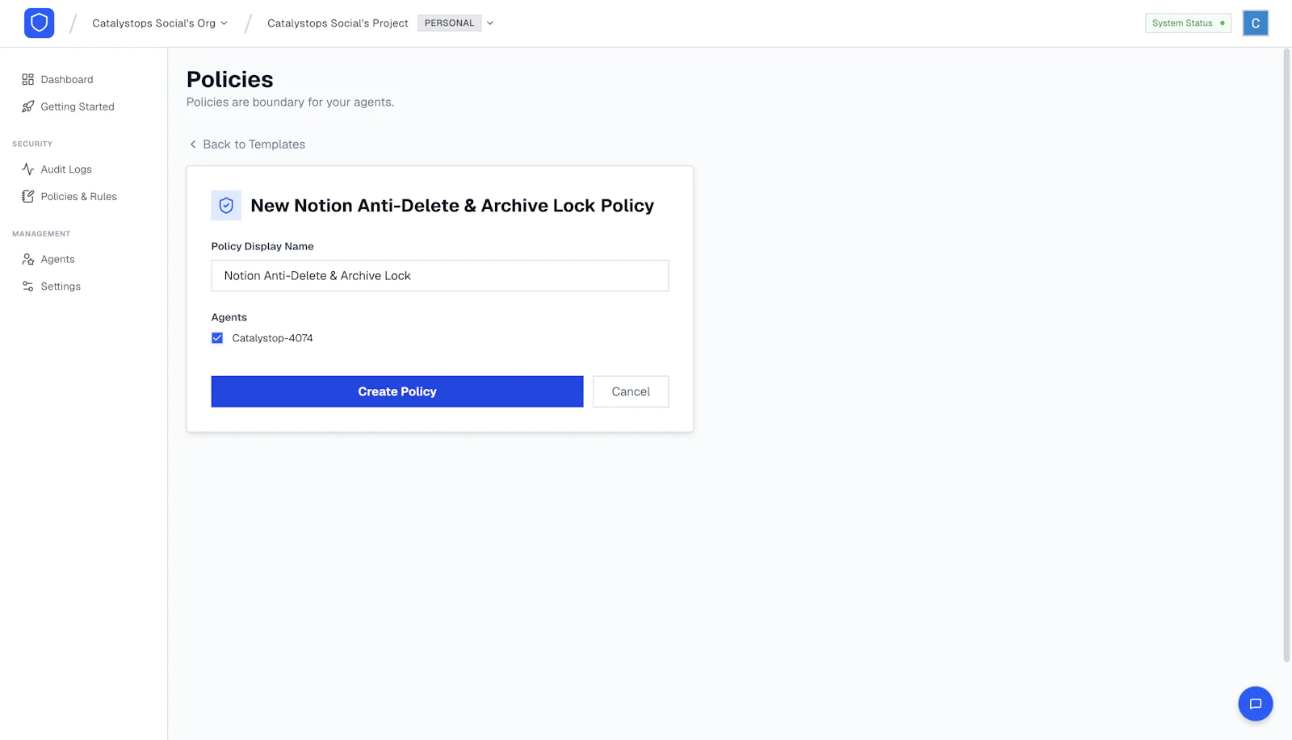Check the System Status indicator
Image resolution: width=1292 pixels, height=740 pixels.
click(1188, 23)
